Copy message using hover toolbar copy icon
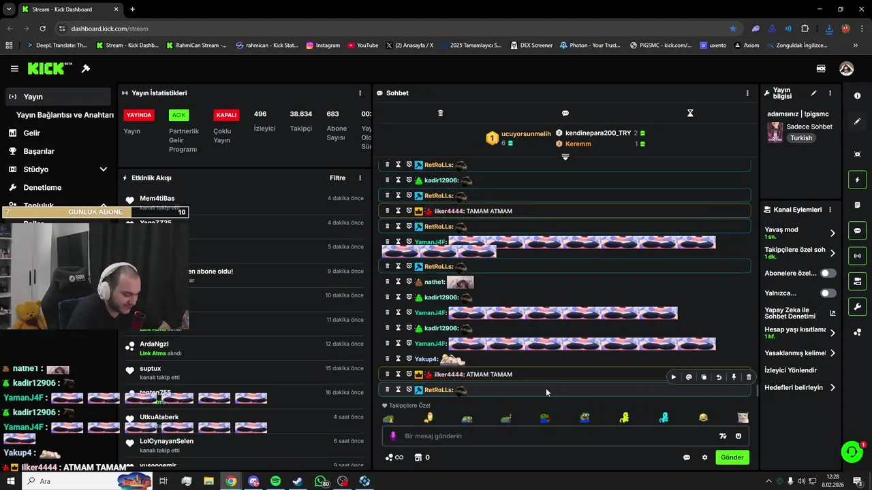The width and height of the screenshot is (872, 490). (x=704, y=377)
